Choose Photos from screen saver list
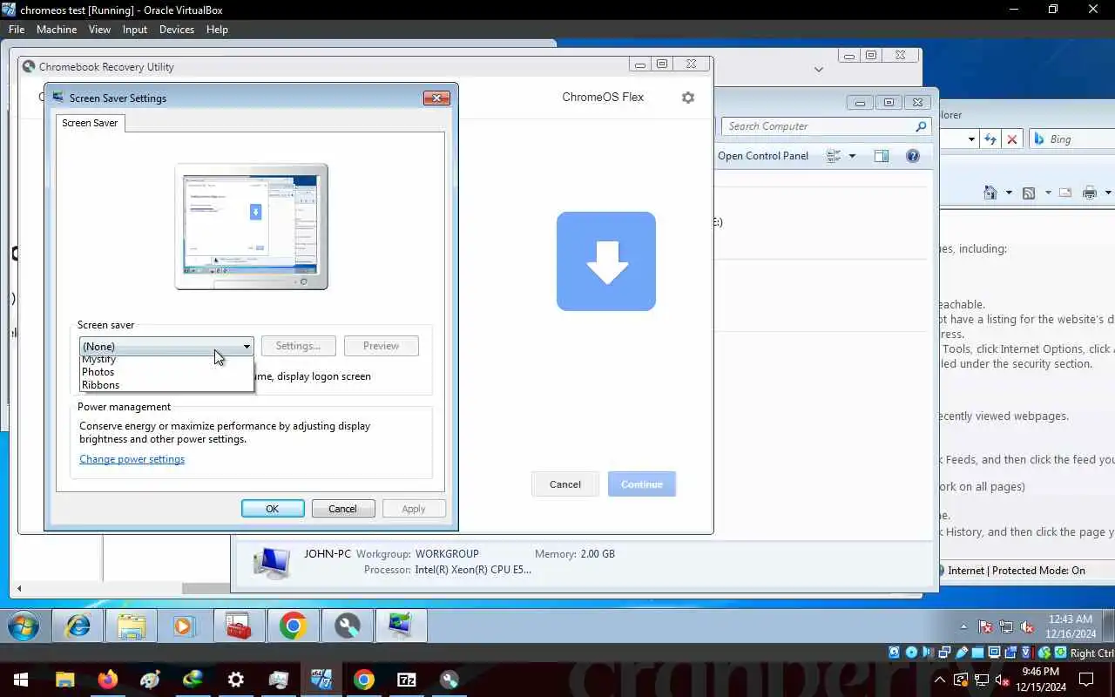 pos(98,372)
